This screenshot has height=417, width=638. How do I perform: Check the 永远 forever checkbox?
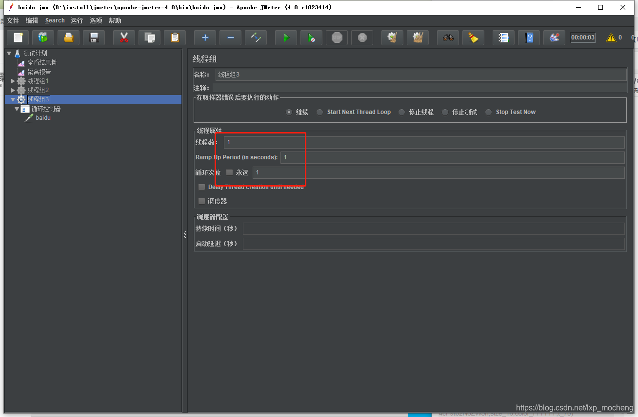pyautogui.click(x=230, y=172)
